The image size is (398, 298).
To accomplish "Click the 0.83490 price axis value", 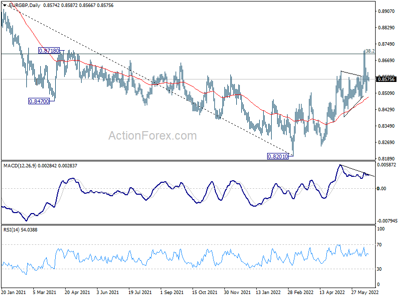I will point(387,126).
